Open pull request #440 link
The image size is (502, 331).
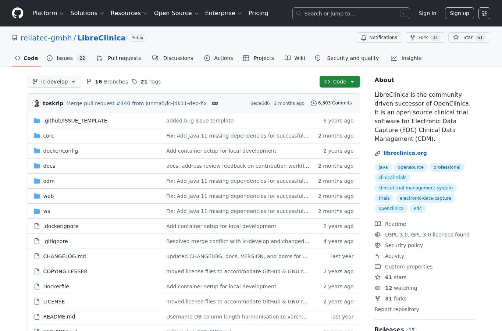[x=123, y=103]
